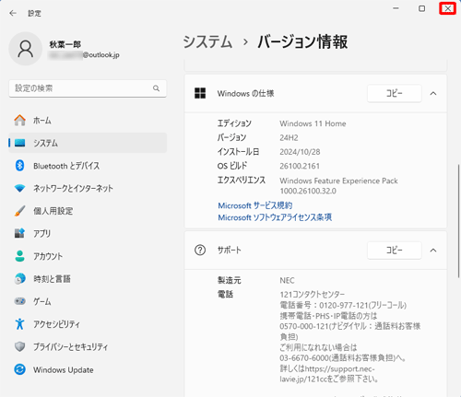Open 時刻と言語 settings
461x397 pixels.
88,279
